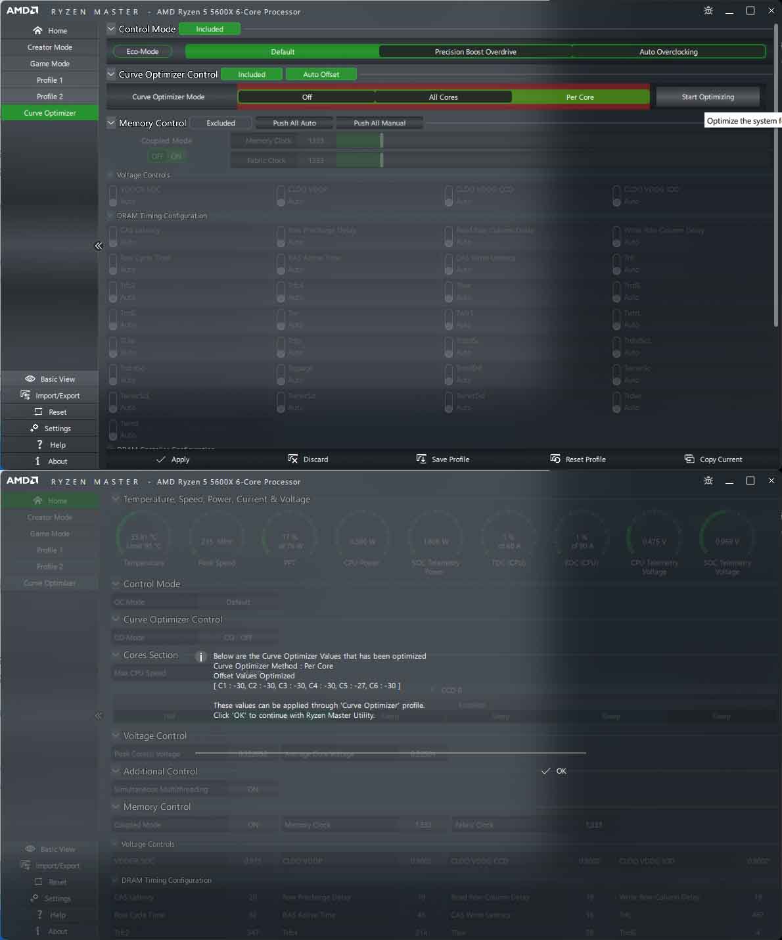Select Auto Overclocking mode

click(669, 51)
